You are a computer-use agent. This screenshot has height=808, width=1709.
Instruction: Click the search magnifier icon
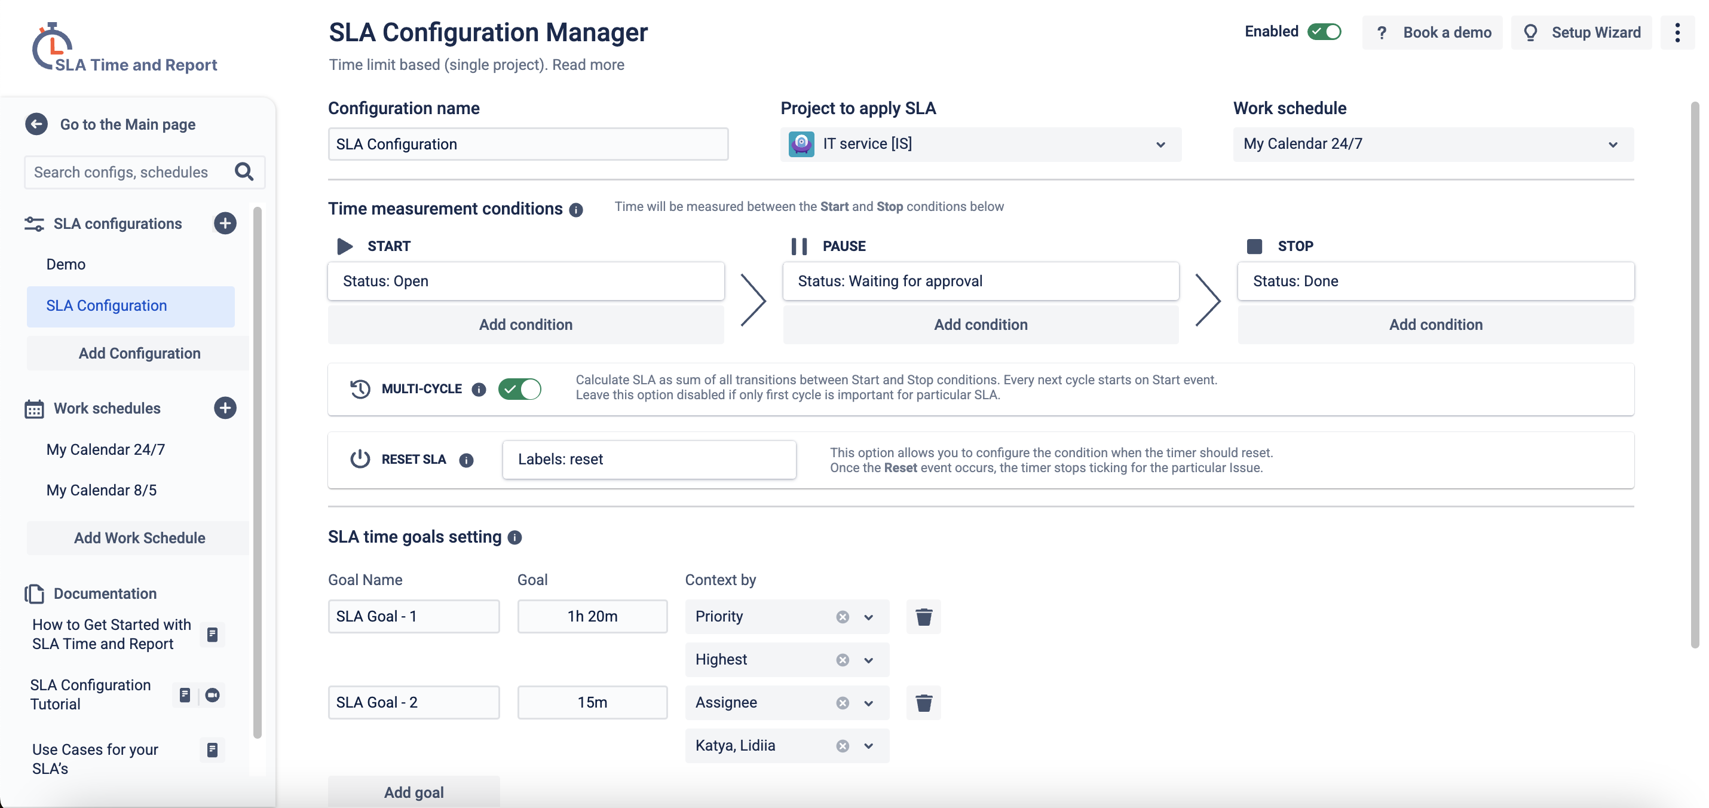click(243, 172)
